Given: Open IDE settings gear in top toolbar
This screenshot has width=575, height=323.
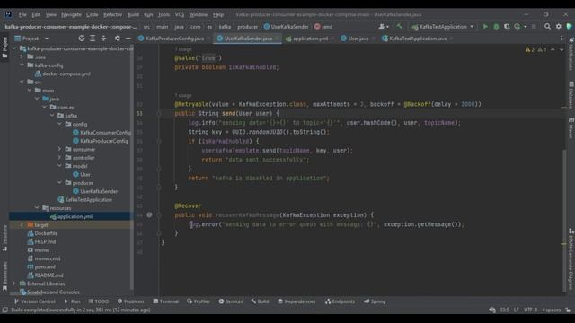Looking at the screenshot, I should click(x=558, y=27).
